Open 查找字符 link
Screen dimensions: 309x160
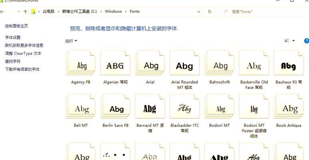[13, 61]
